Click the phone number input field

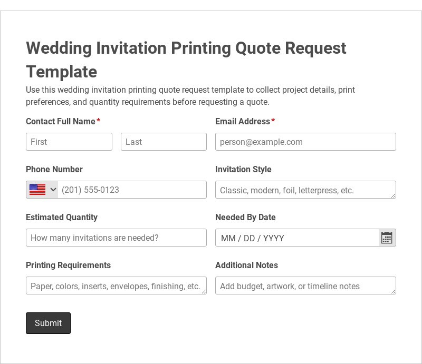pyautogui.click(x=132, y=190)
